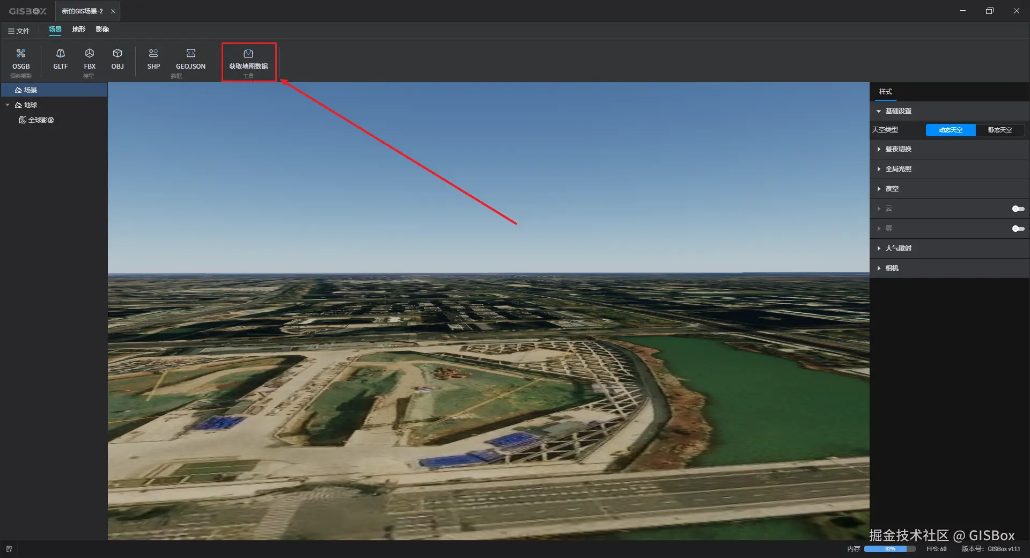This screenshot has width=1030, height=558.
Task: Restore down the GISBox window
Action: (990, 11)
